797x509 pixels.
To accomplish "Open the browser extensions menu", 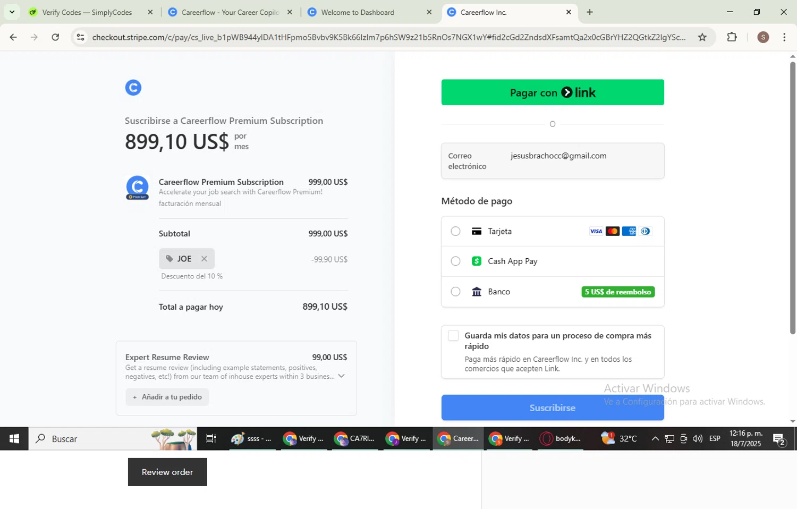I will click(732, 37).
